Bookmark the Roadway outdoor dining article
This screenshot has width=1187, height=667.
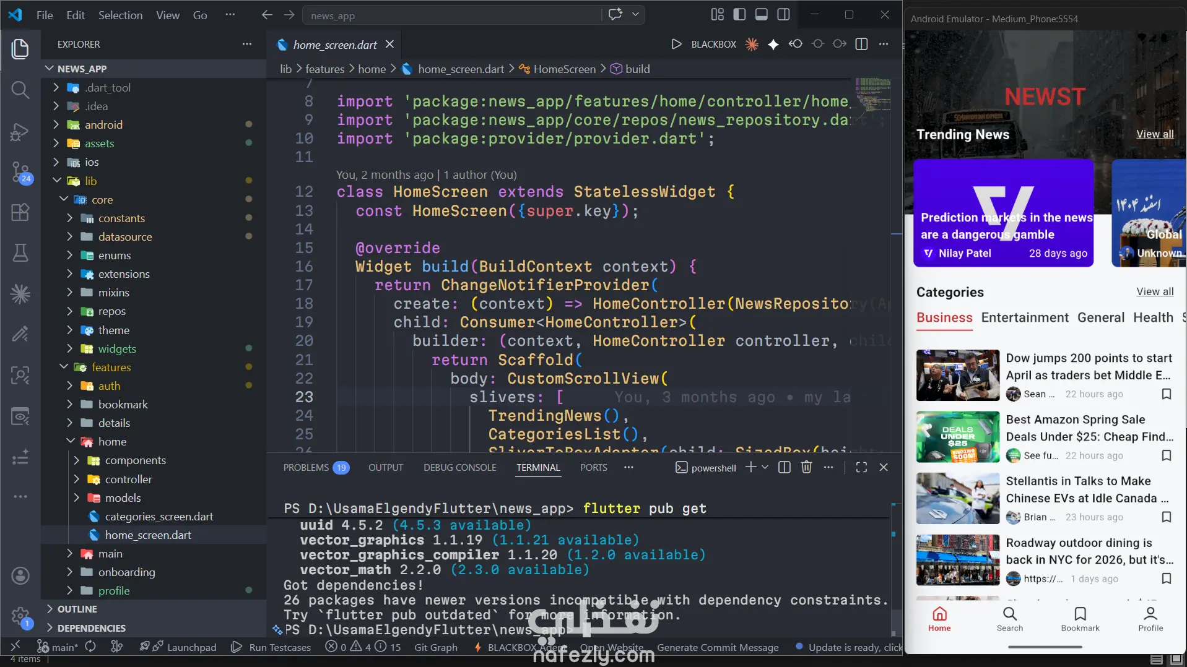[1167, 579]
